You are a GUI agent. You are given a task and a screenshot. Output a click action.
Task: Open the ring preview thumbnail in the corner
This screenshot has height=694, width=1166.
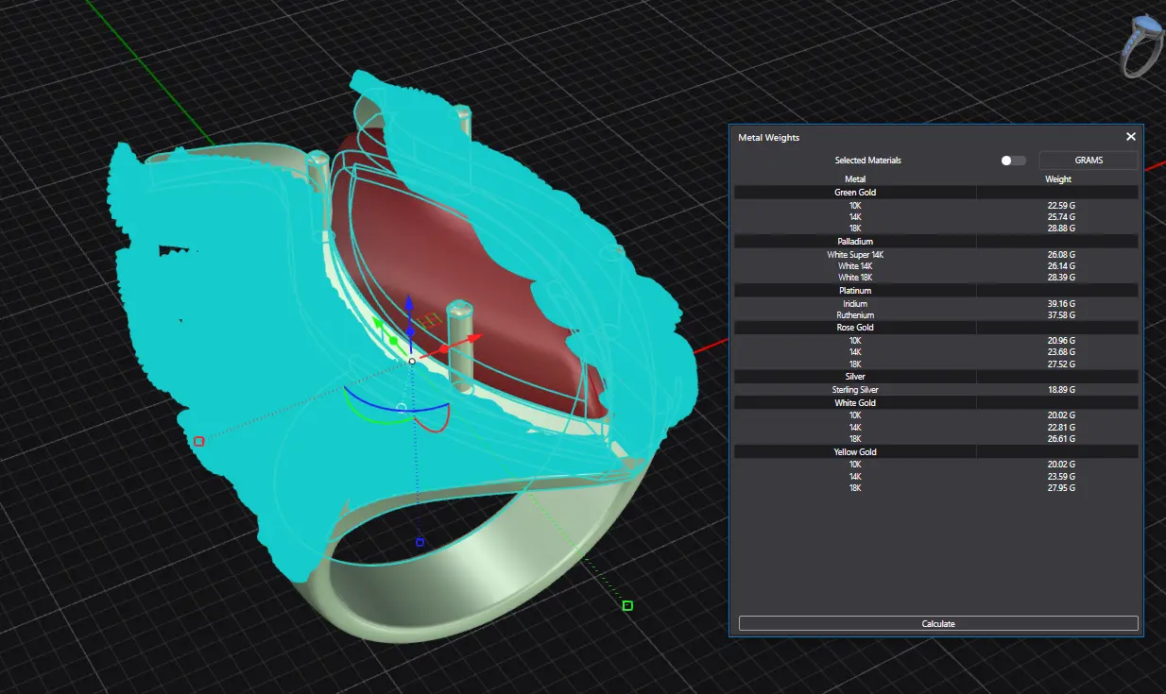[1140, 45]
